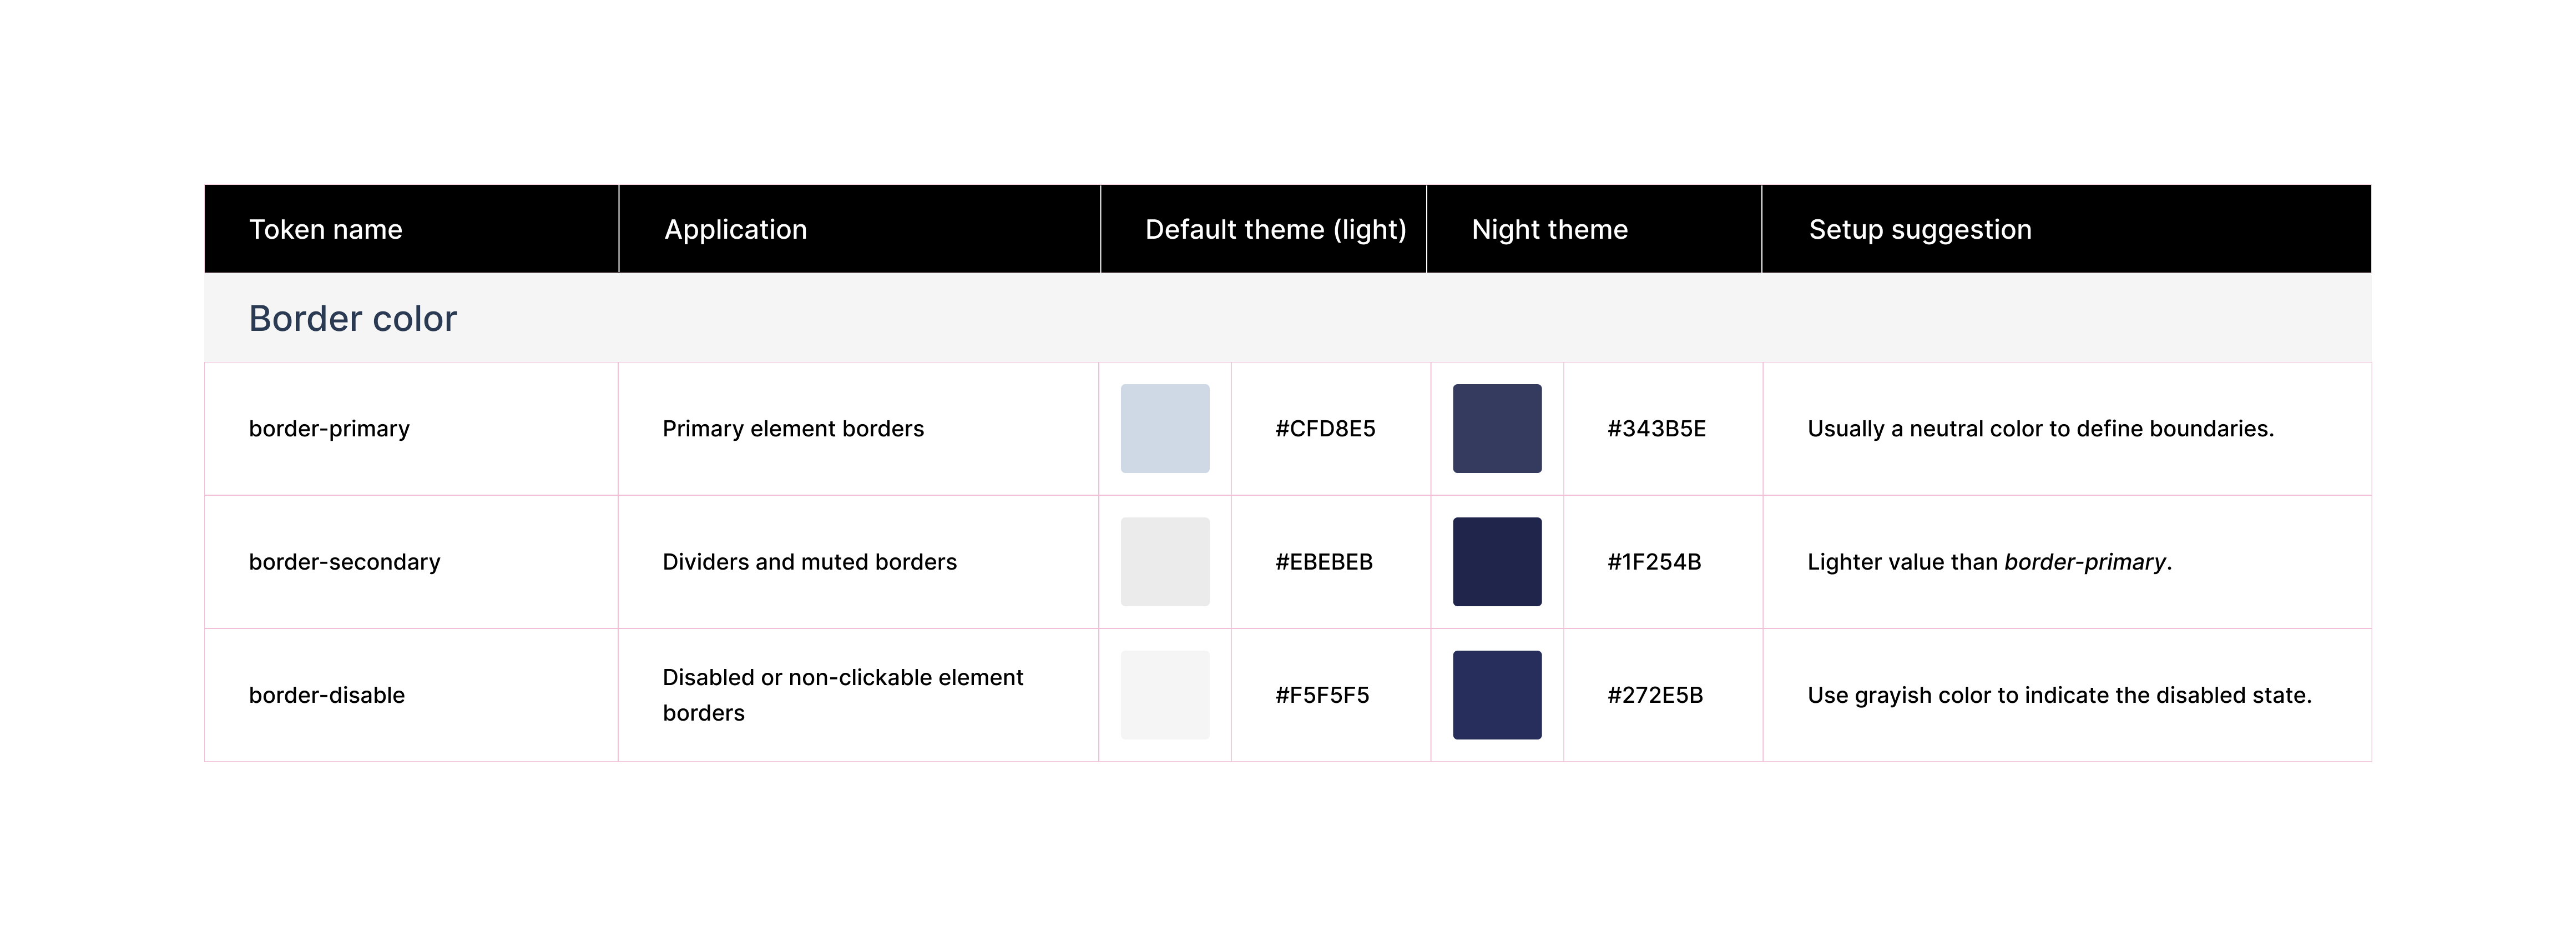The height and width of the screenshot is (946, 2576).
Task: Click the border-secondary light swatch #EBEBEB
Action: point(1165,562)
